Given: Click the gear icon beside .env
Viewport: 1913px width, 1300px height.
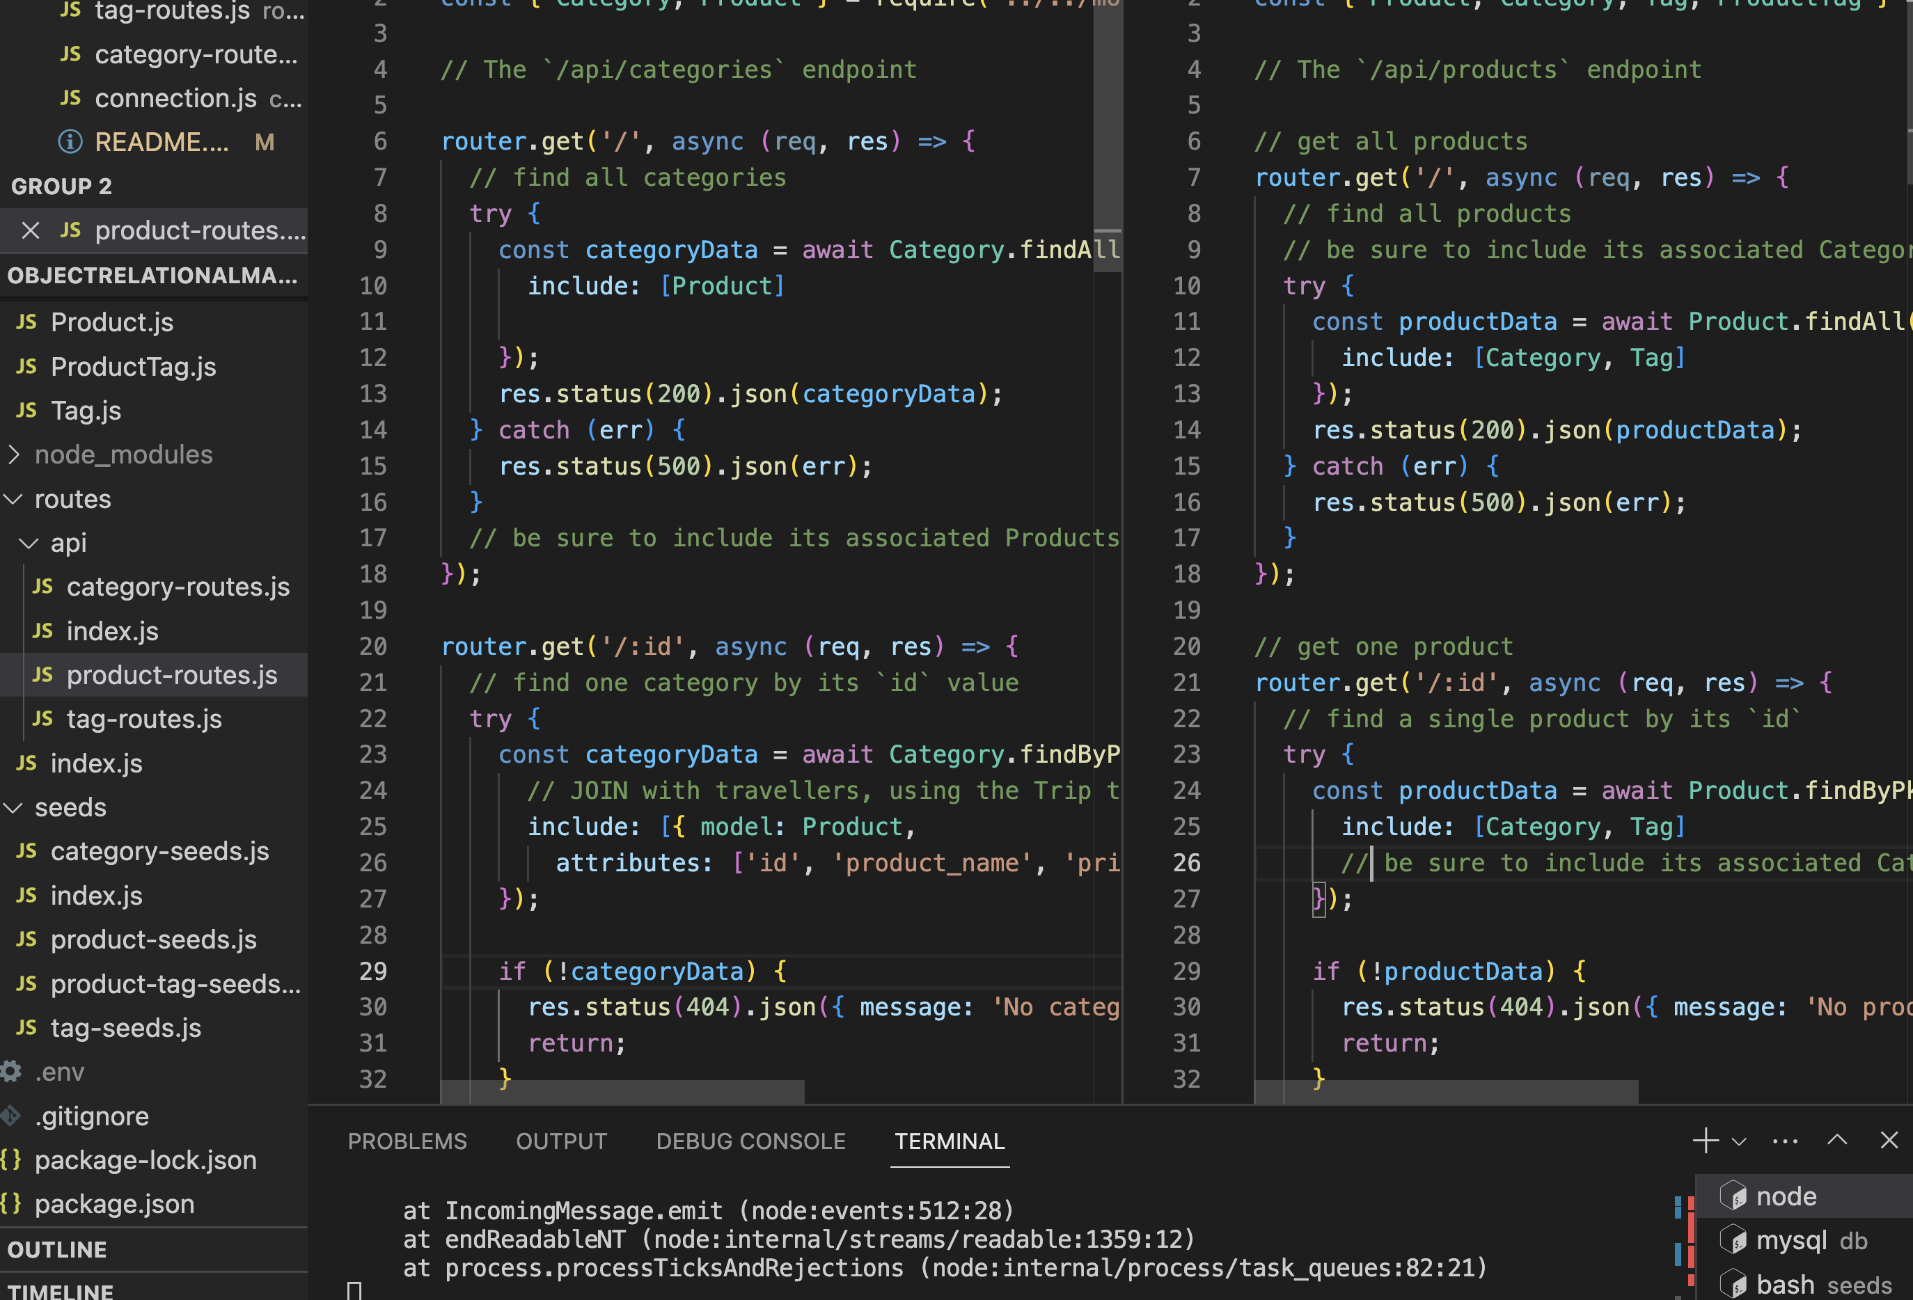Looking at the screenshot, I should tap(10, 1071).
